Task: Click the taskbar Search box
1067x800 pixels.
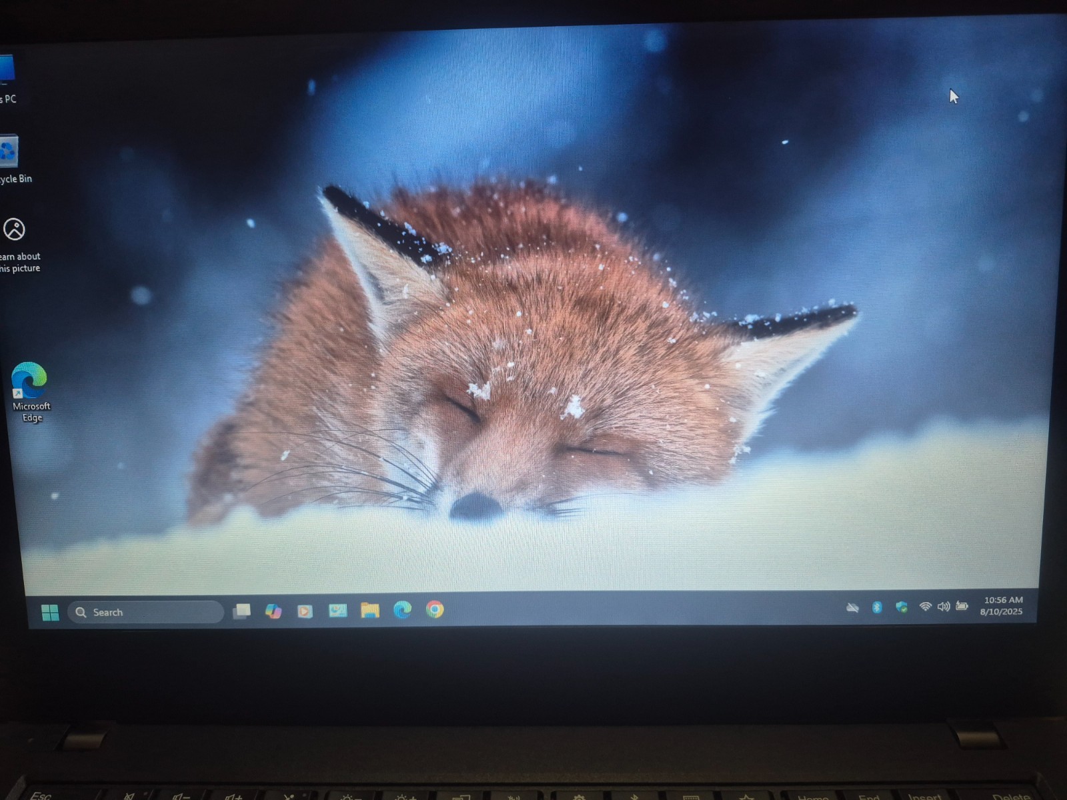Action: click(145, 612)
